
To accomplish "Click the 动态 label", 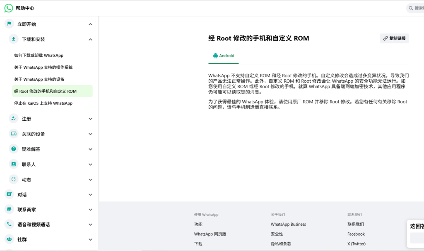I will (x=26, y=180).
